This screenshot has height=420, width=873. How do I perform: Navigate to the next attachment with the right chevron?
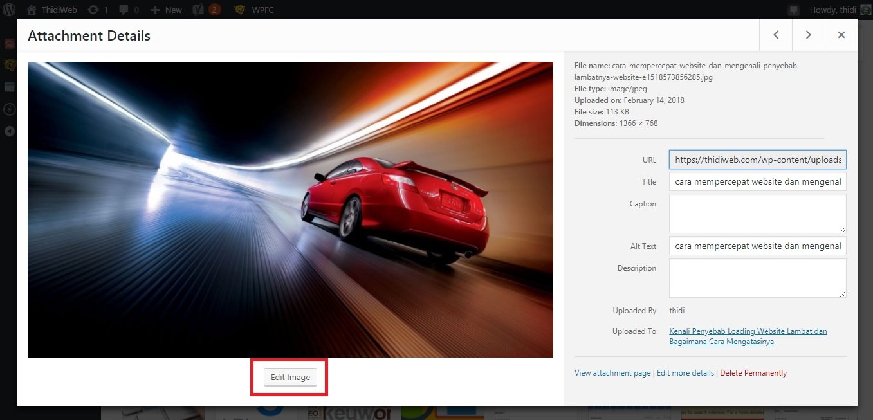tap(808, 34)
